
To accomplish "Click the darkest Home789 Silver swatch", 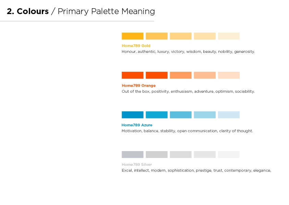I will [133, 155].
